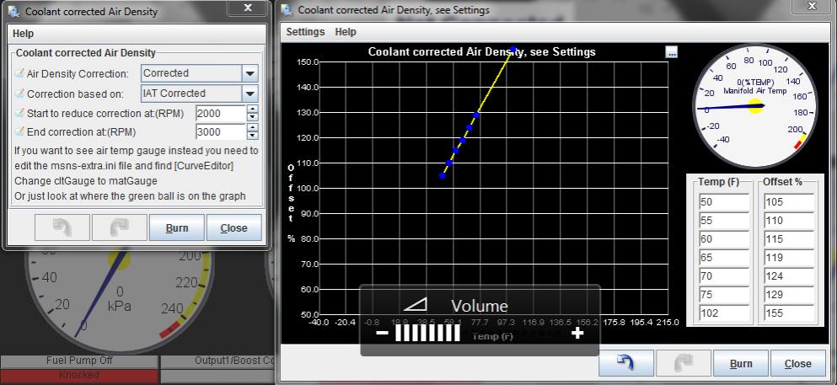The image size is (837, 385).
Task: Click the redo arrow in the graph window
Action: 680,363
